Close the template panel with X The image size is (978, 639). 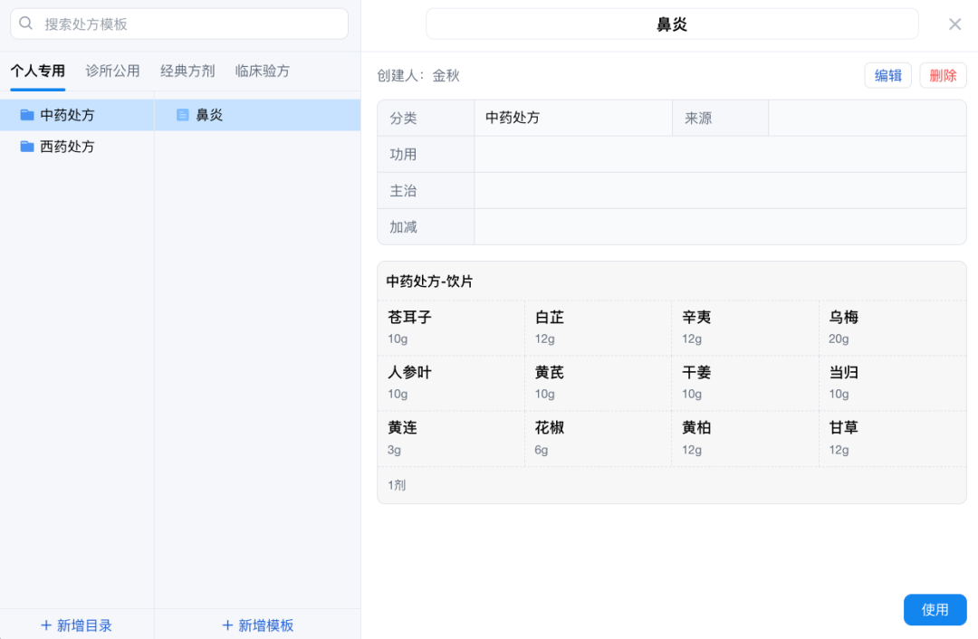[954, 24]
